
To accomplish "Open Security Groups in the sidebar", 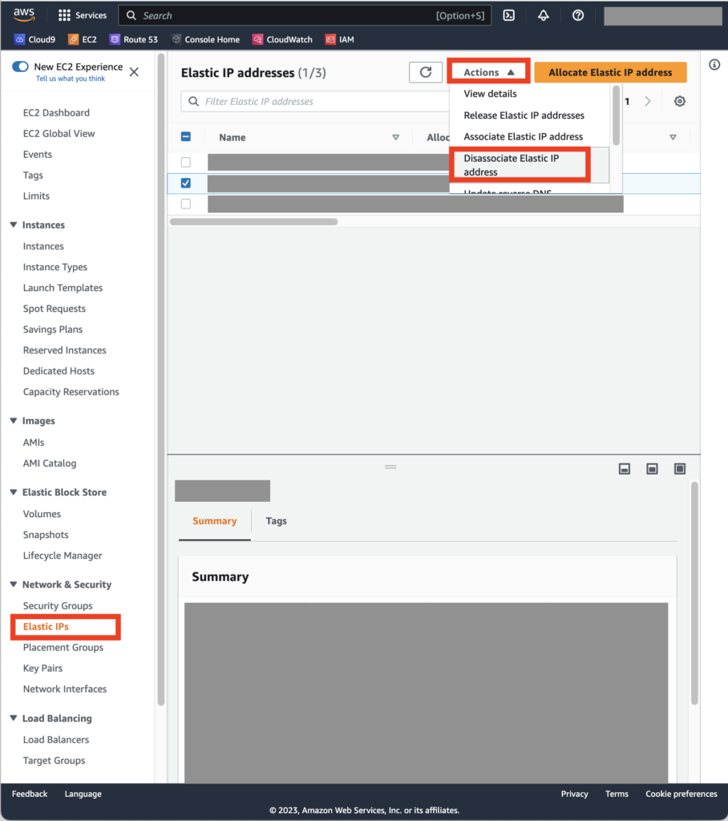I will click(58, 605).
